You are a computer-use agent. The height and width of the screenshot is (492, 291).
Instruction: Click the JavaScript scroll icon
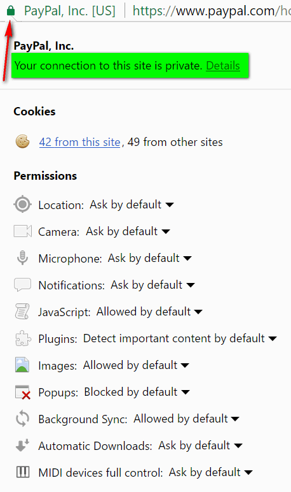[x=22, y=312]
